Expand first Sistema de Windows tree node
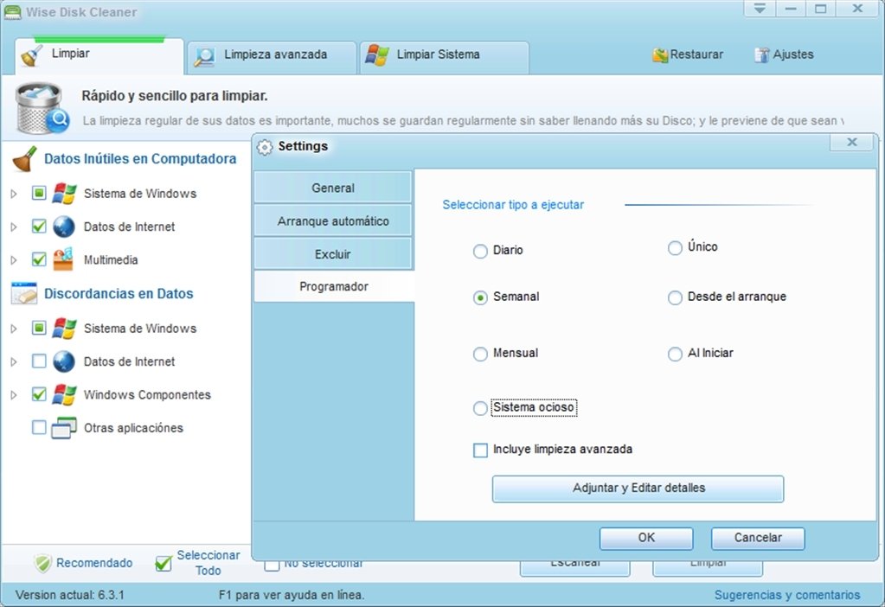 coord(14,194)
